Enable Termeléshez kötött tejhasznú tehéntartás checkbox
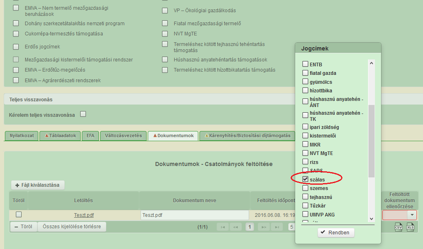 point(165,44)
